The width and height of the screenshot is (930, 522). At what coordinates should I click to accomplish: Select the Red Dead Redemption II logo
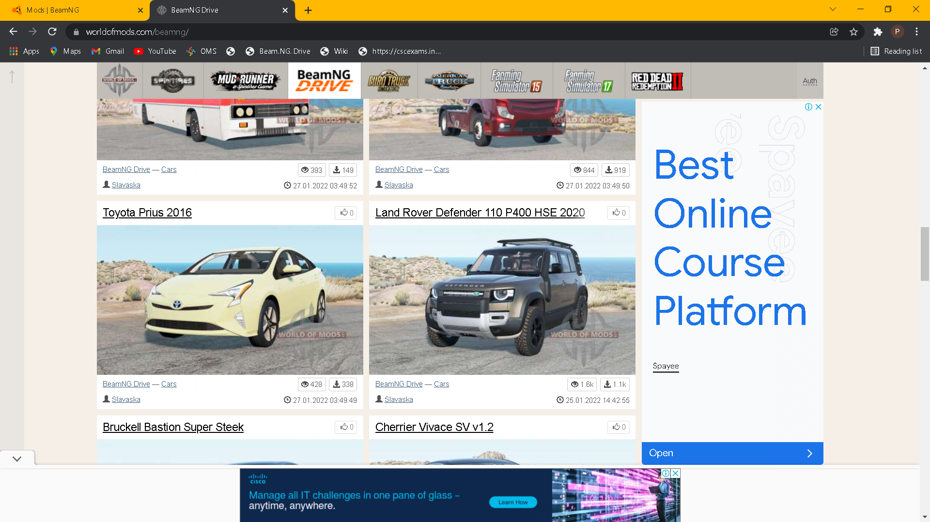pyautogui.click(x=657, y=80)
